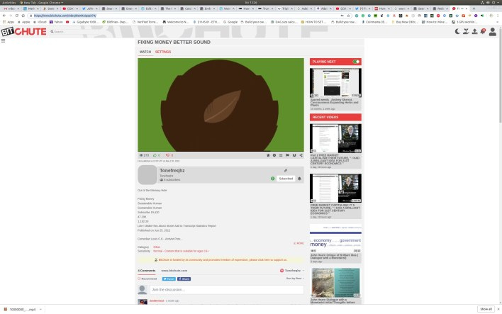Click the Join the discussion field
The height and width of the screenshot is (314, 502).
[x=227, y=290]
